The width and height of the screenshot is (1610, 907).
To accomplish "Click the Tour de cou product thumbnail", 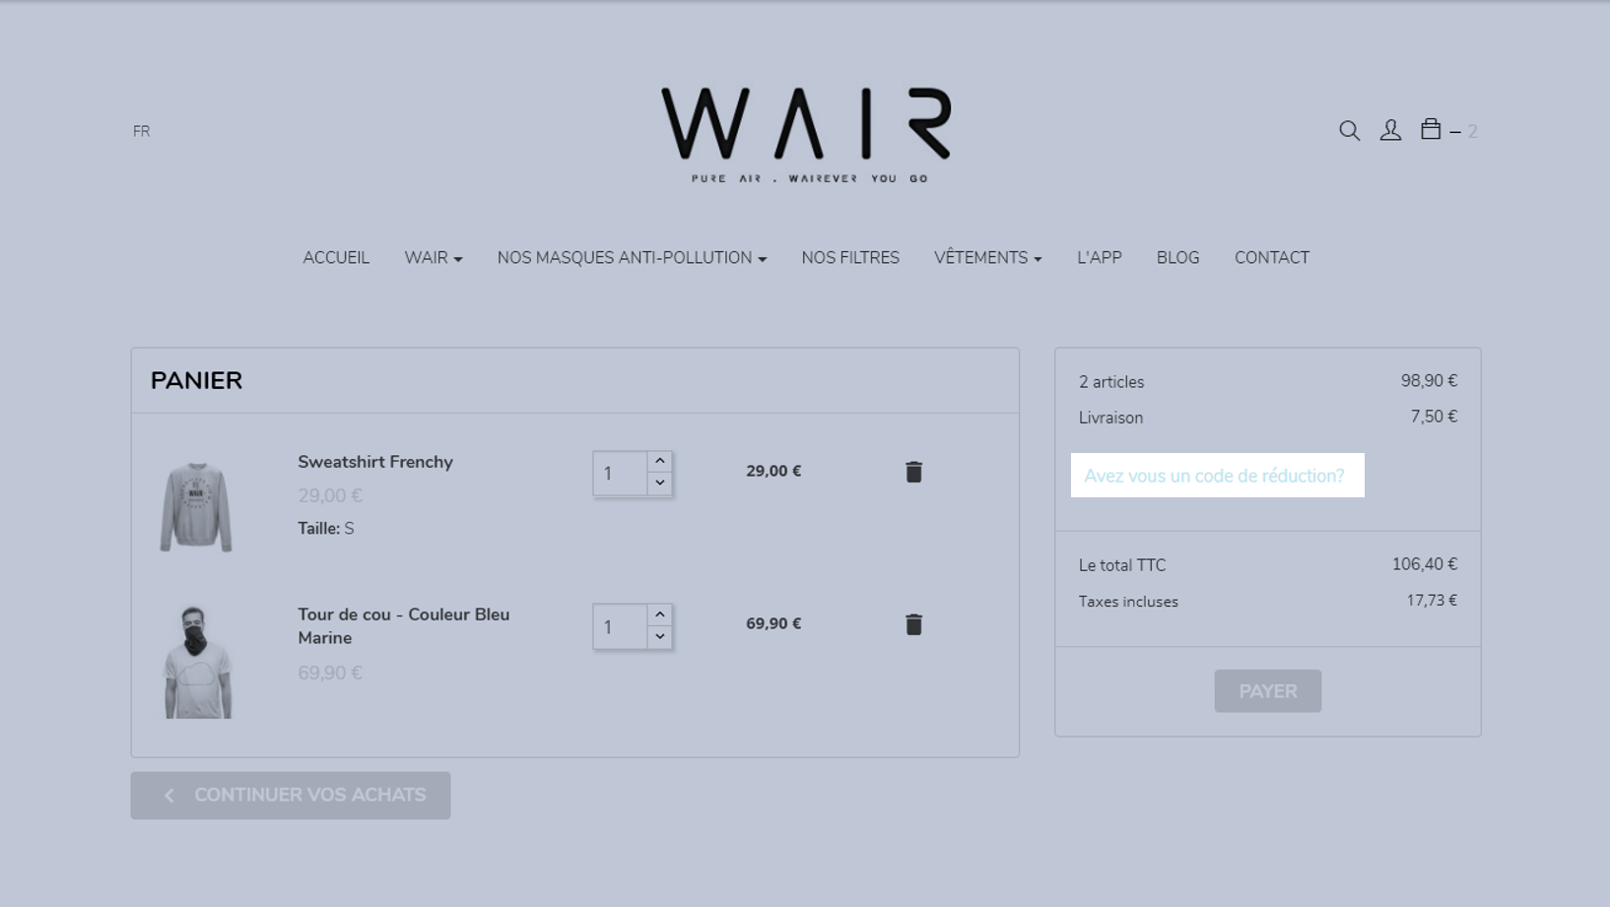I will coord(197,662).
